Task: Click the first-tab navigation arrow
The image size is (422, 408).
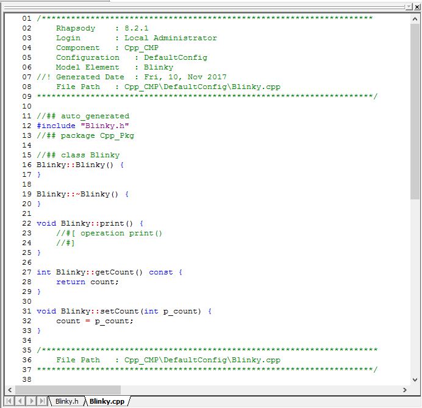Action: tap(8, 401)
